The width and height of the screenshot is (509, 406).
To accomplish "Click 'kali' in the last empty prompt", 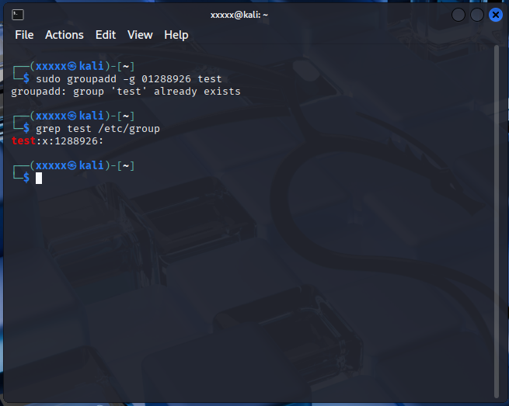I will 91,166.
